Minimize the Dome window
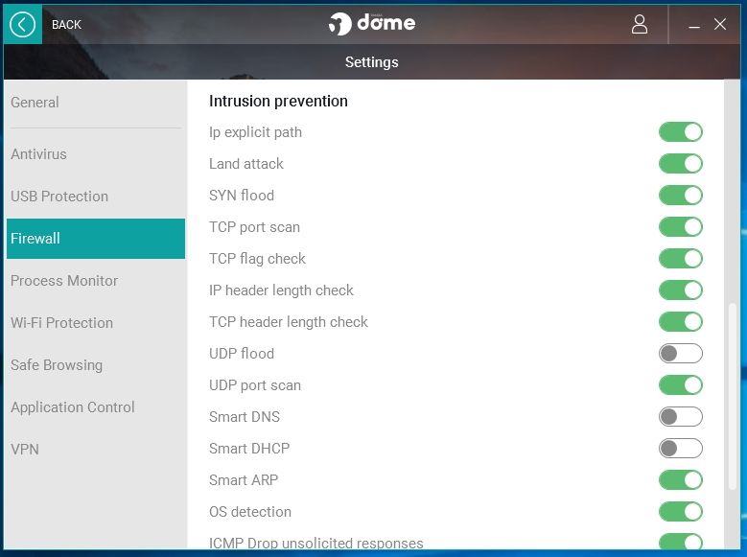 [x=694, y=25]
